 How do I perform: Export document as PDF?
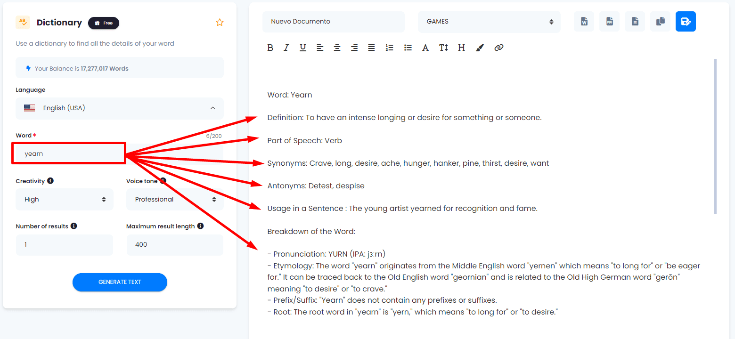609,22
